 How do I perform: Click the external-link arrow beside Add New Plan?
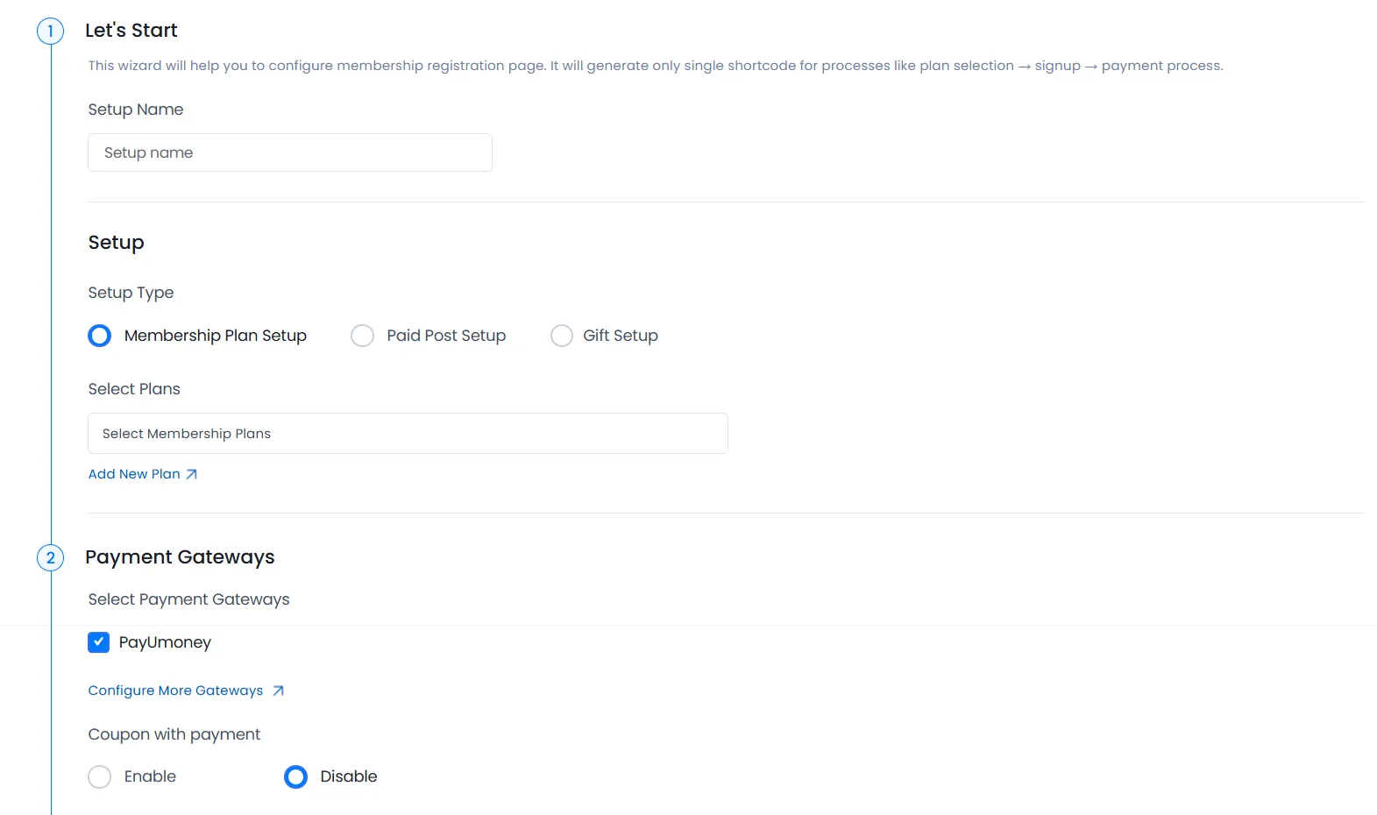click(191, 473)
